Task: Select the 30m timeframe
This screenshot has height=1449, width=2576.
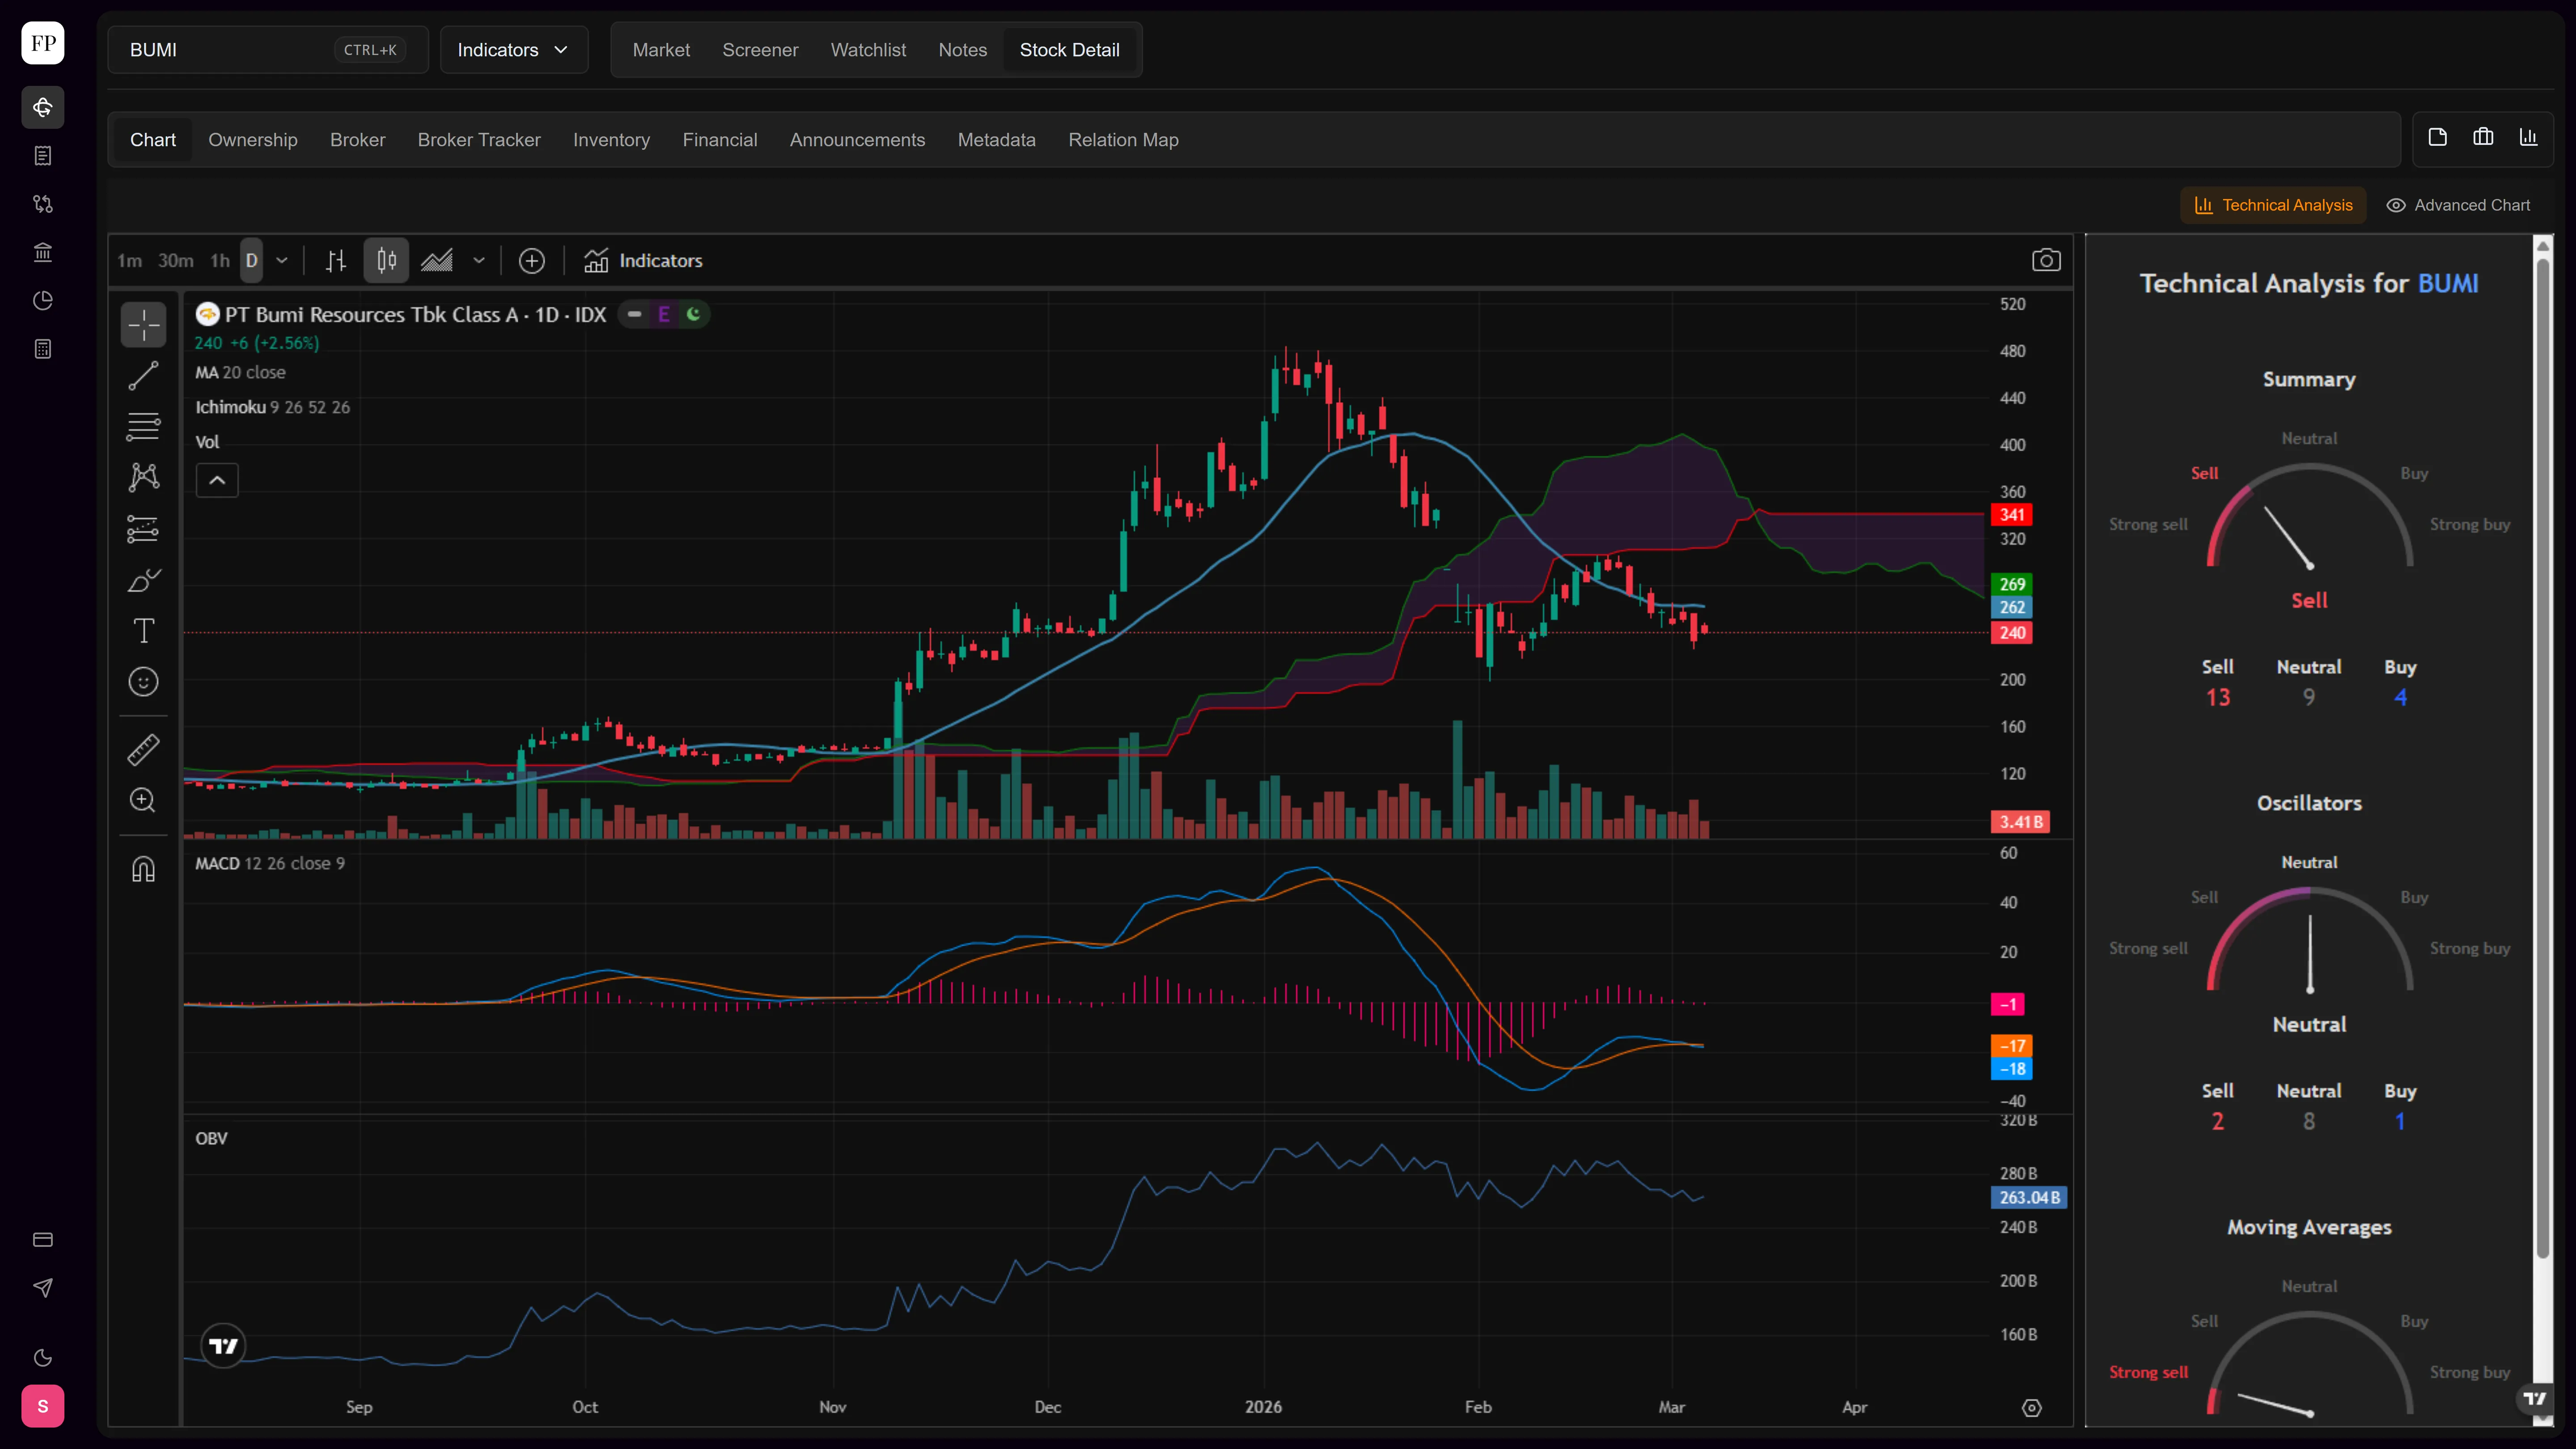Action: 176,261
